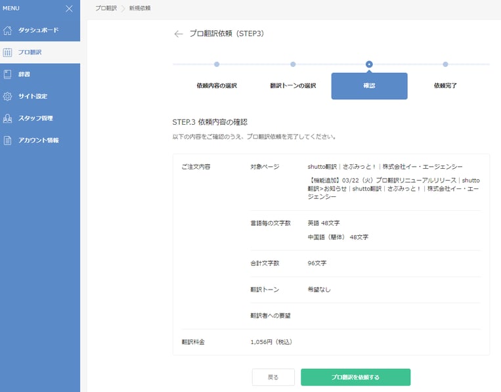This screenshot has width=501, height=392.
Task: Click the first target page title line
Action: point(385,166)
